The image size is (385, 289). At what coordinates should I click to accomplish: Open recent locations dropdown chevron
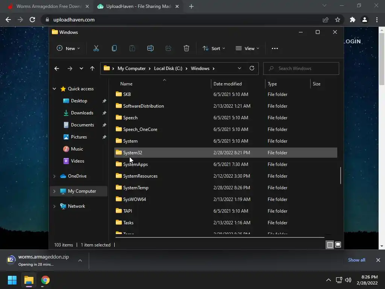(x=81, y=68)
